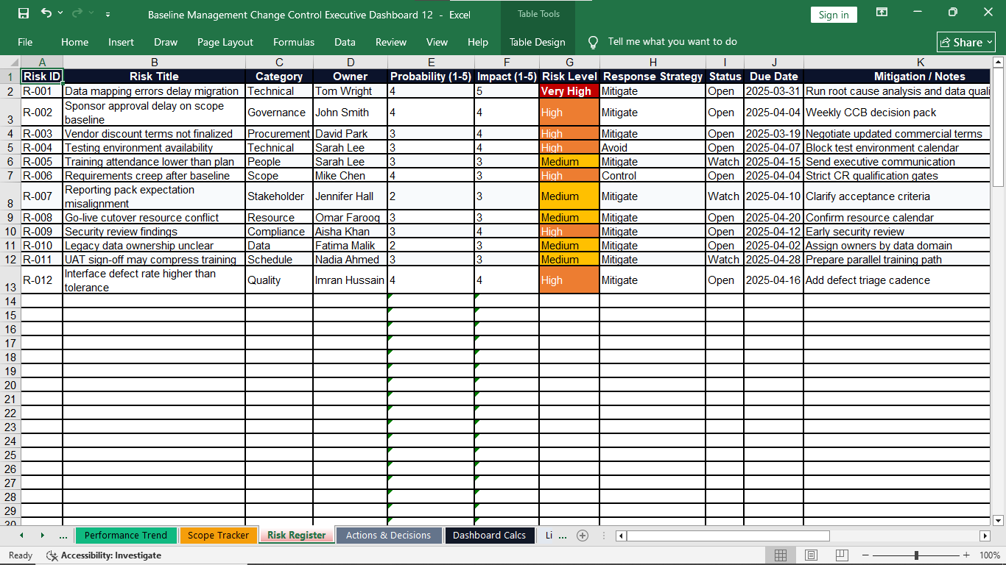Click the 100% zoom level
Viewport: 1006px width, 565px height.
click(x=990, y=555)
